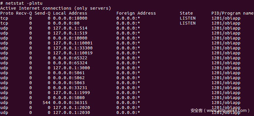Select local address 0.0.0.0:36315
This screenshot has width=254, height=116.
pyautogui.click(x=70, y=103)
